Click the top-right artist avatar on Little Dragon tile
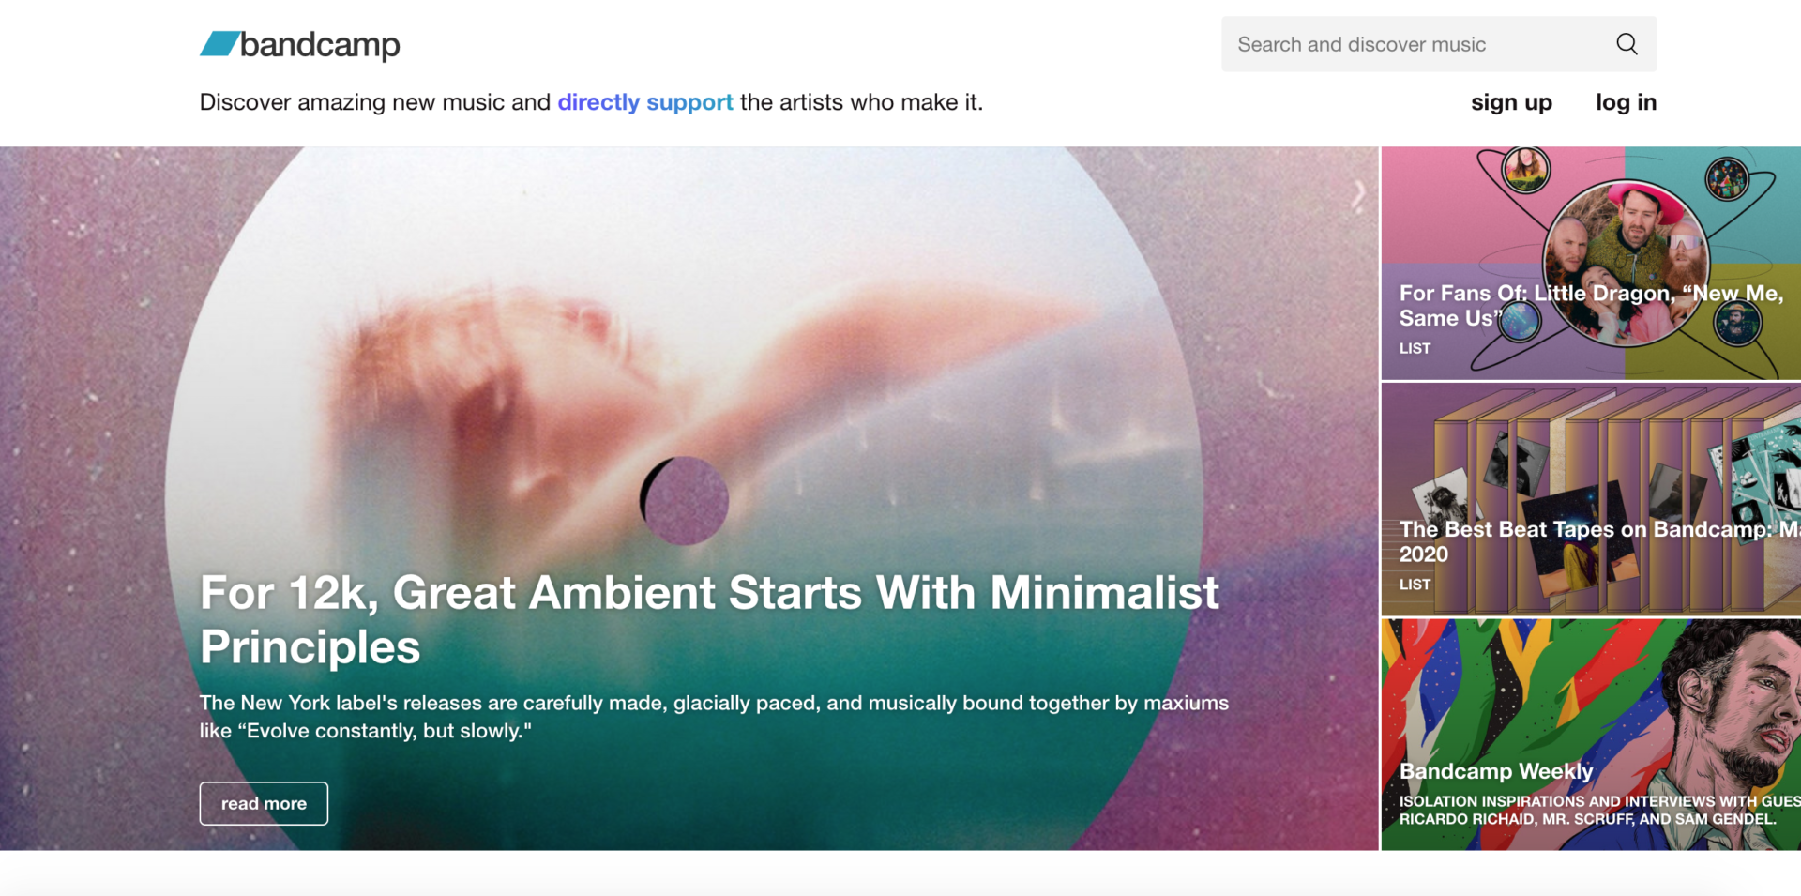The image size is (1801, 896). [1727, 178]
